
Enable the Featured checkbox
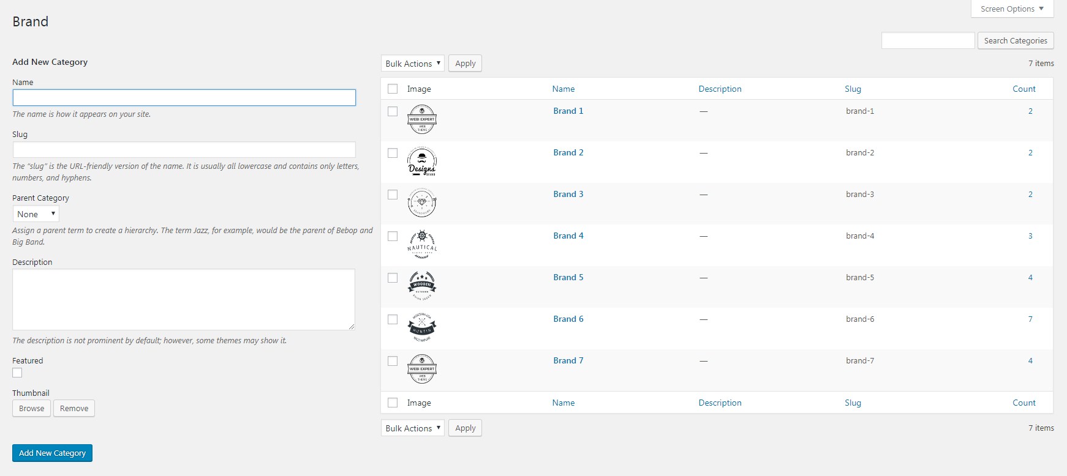17,373
